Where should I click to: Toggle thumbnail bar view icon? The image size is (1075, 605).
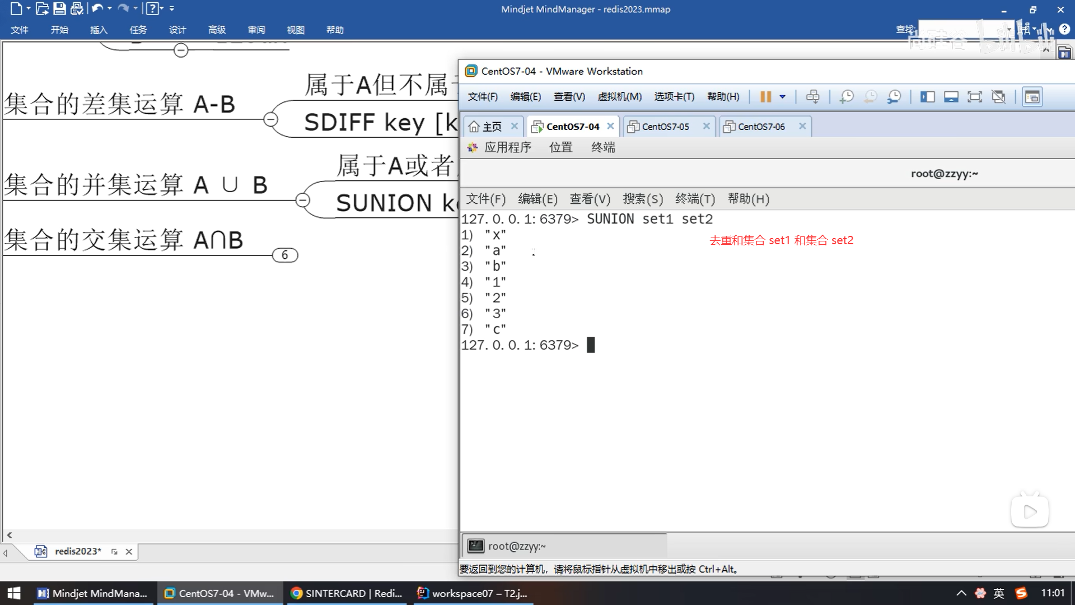click(951, 97)
